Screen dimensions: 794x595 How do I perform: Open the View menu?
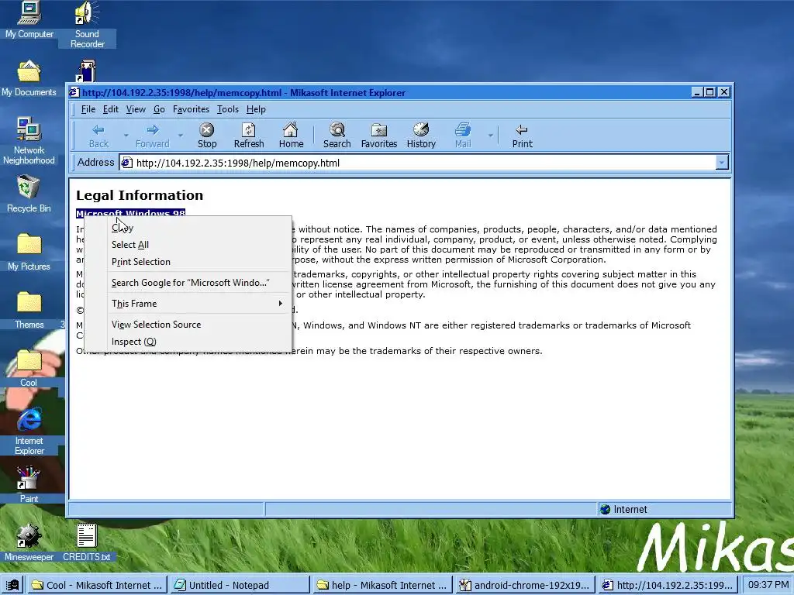(x=136, y=109)
